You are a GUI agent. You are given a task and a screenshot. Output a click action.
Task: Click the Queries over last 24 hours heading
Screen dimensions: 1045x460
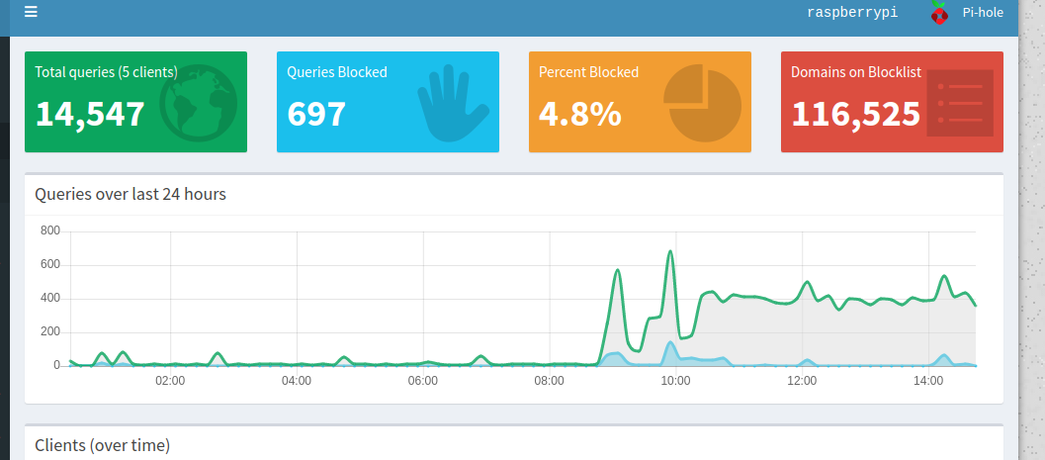pos(130,194)
